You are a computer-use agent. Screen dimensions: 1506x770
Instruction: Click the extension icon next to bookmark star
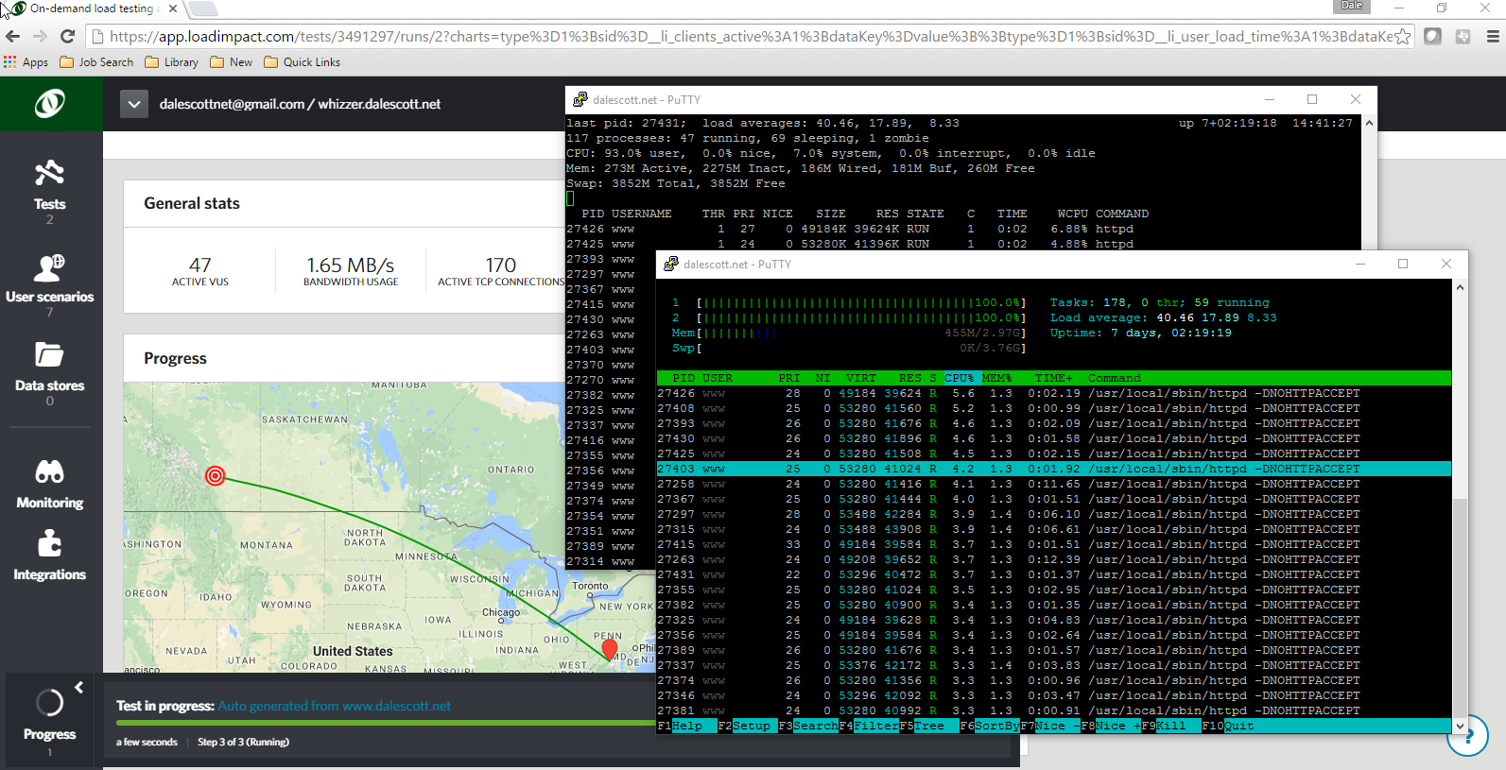coord(1433,36)
